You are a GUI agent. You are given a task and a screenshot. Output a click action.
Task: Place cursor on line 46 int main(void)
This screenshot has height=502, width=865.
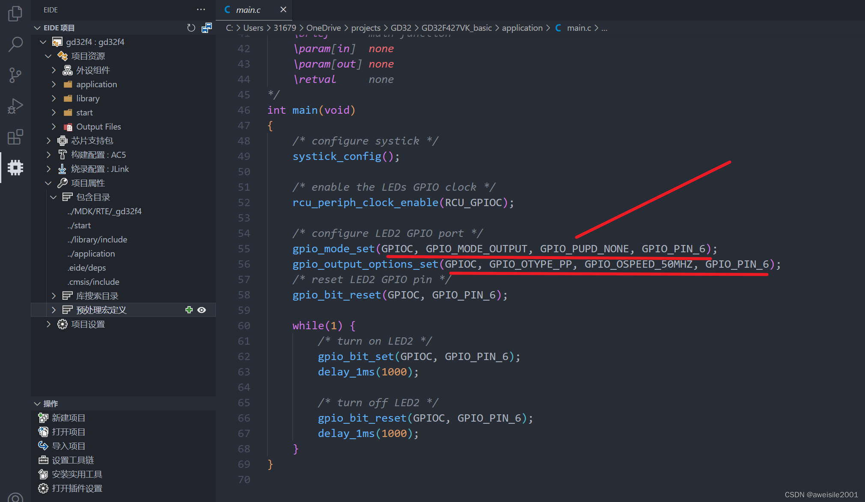(311, 110)
